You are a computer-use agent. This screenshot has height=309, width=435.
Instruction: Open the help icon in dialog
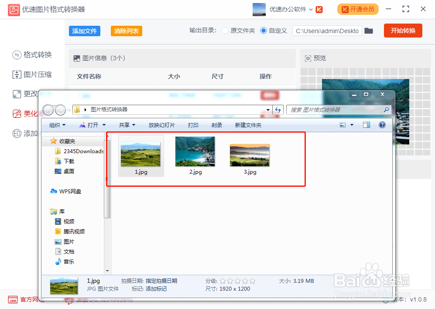(382, 125)
